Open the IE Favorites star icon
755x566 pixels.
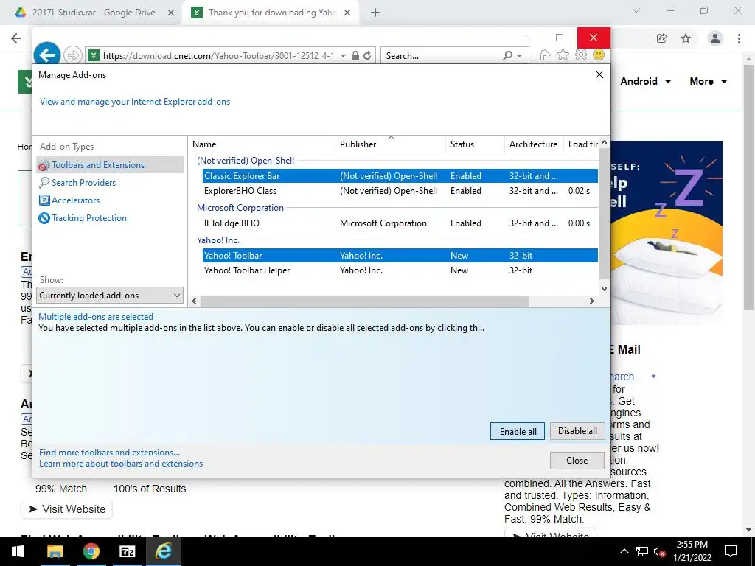click(563, 55)
